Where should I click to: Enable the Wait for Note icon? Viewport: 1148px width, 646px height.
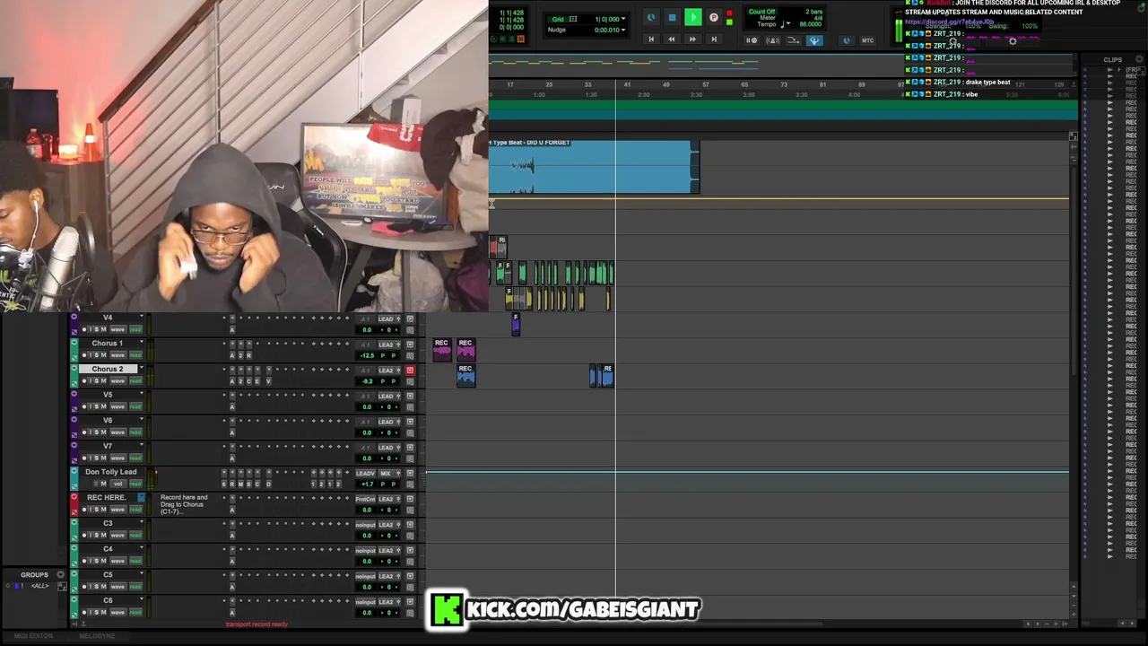click(x=752, y=40)
